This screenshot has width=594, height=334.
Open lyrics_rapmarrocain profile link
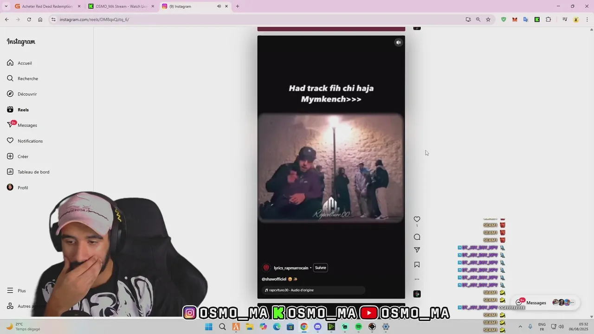click(291, 268)
